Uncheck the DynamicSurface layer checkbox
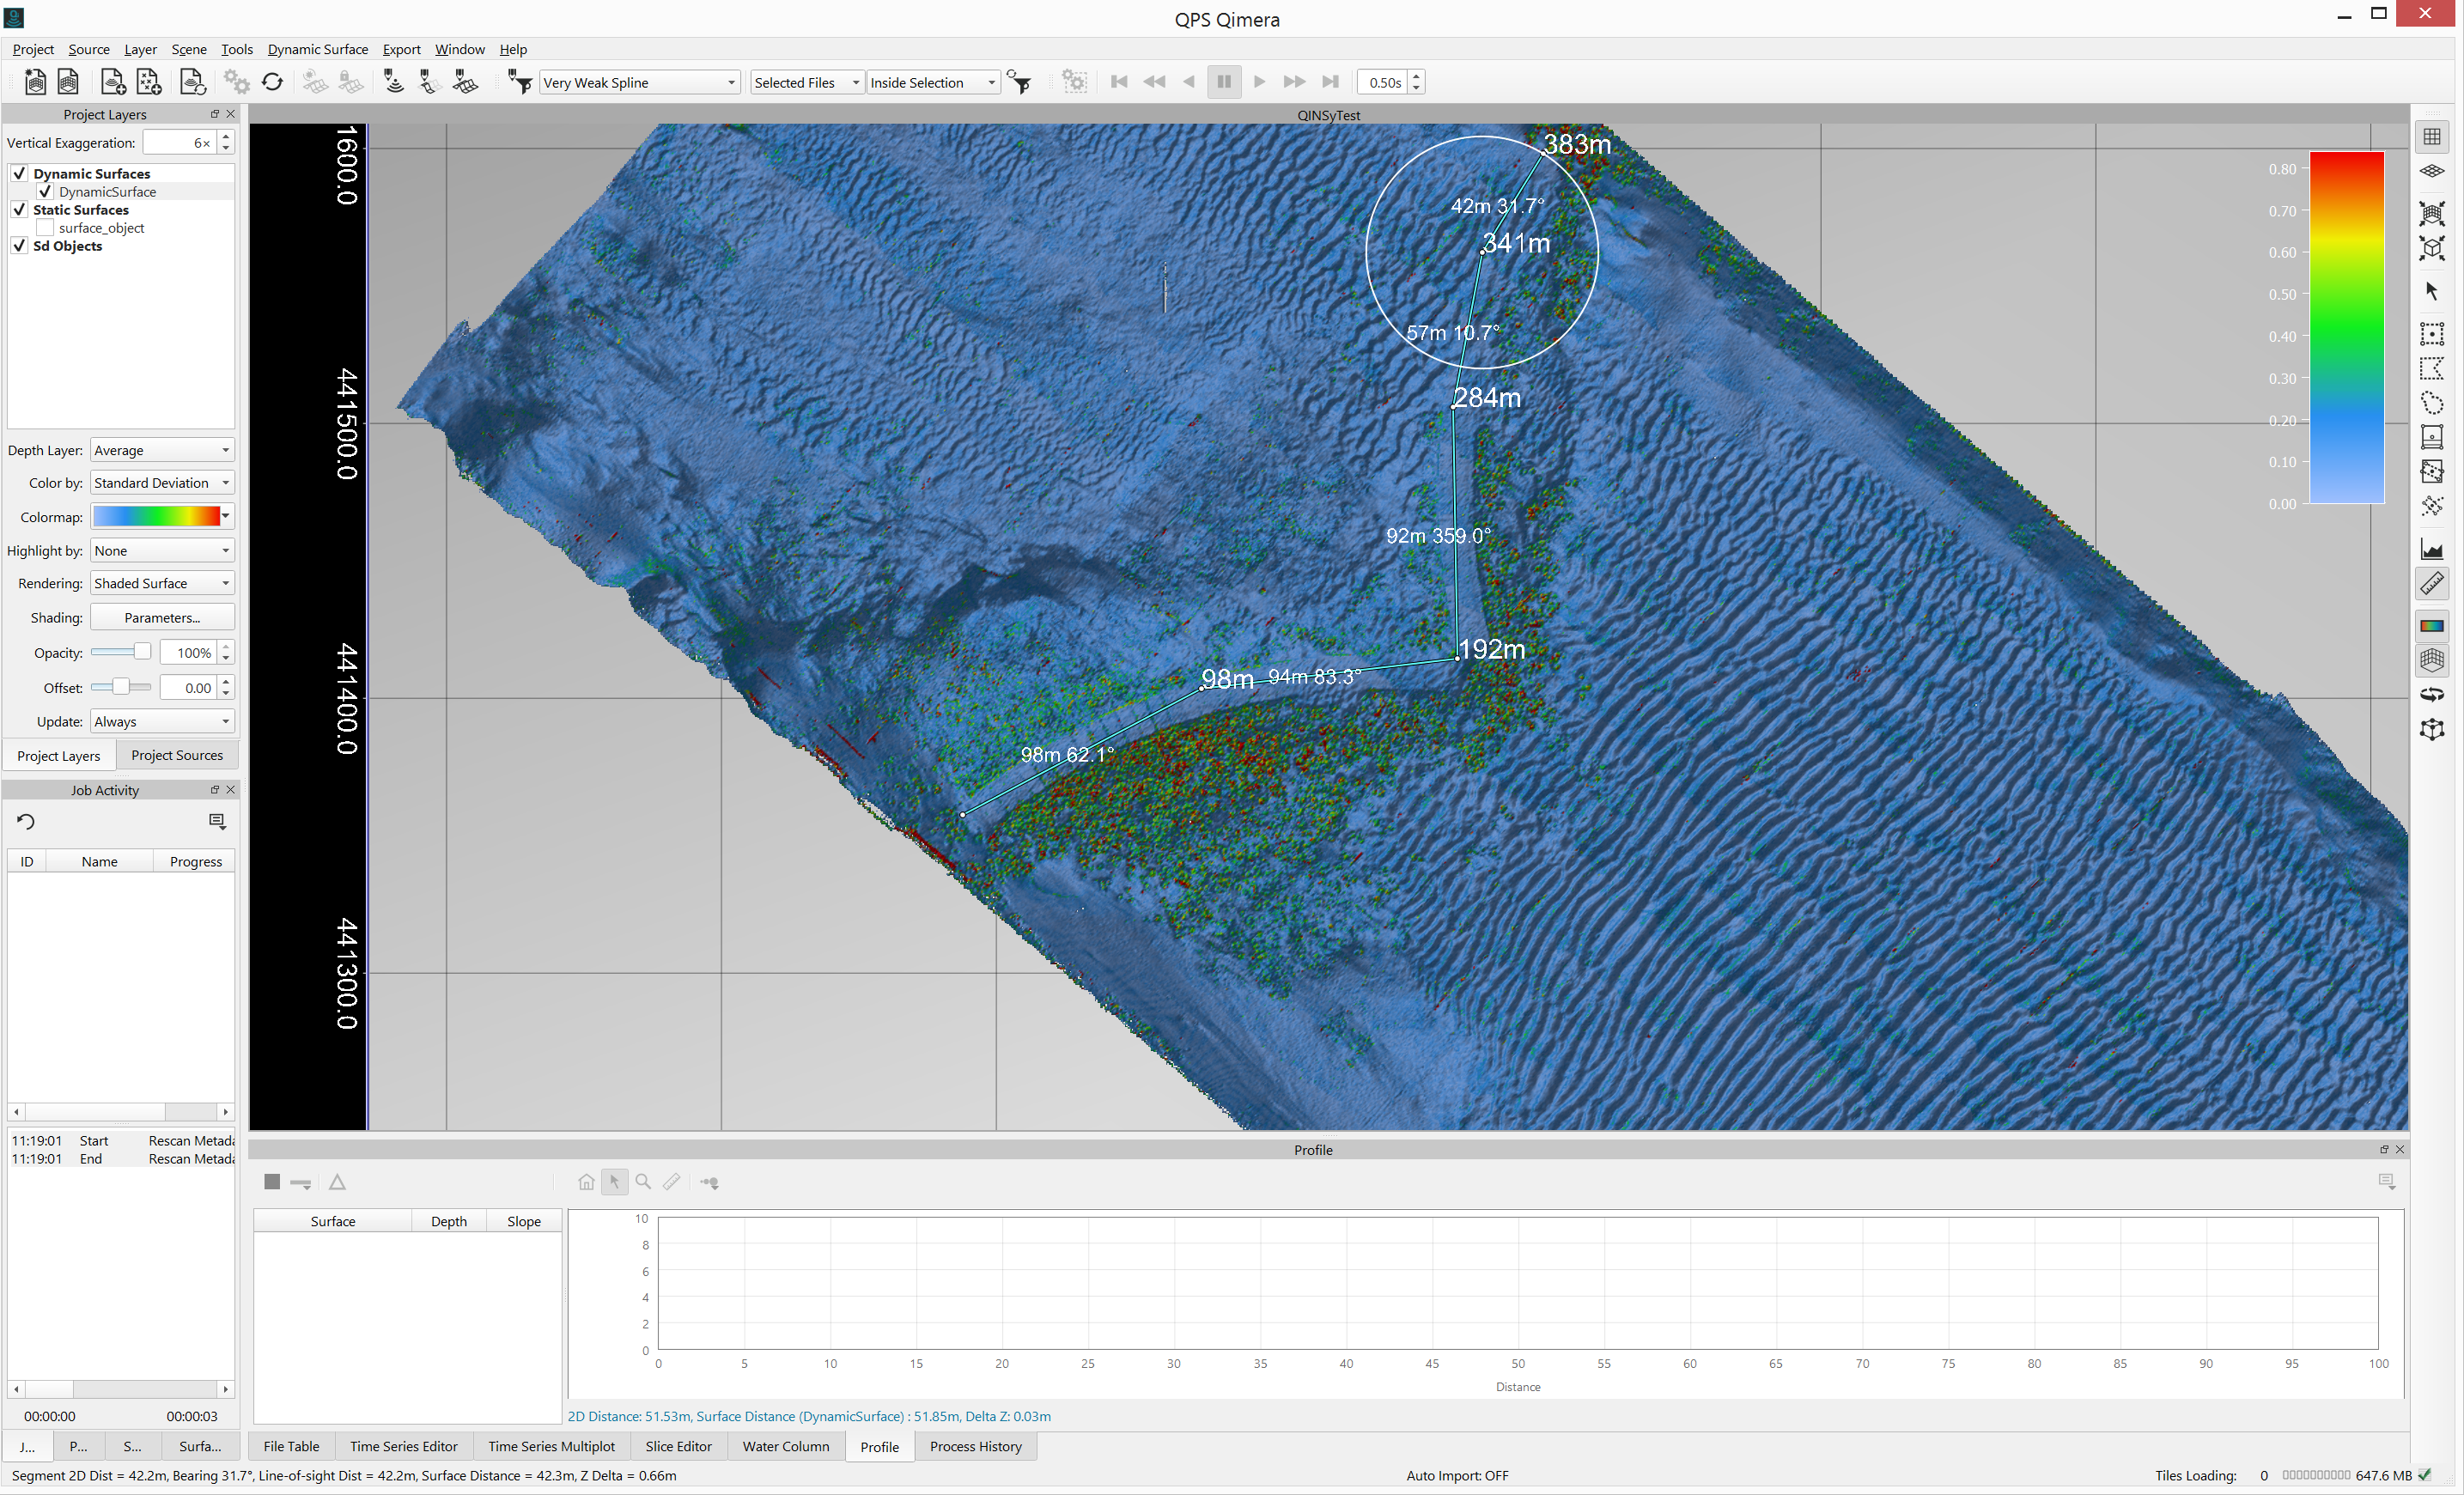Viewport: 2464px width, 1495px height. pyautogui.click(x=45, y=191)
